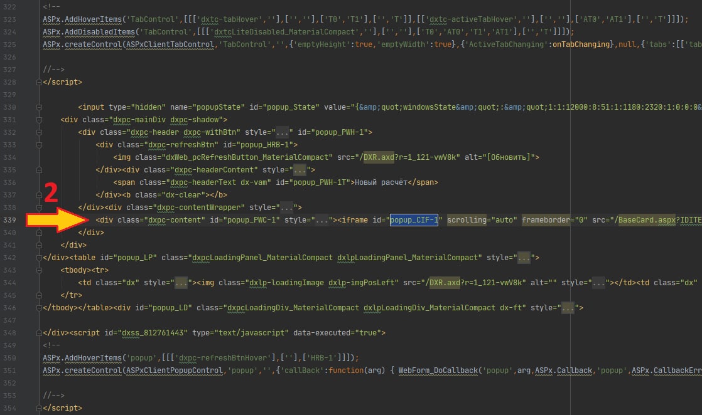Click the <!-- comment on line 349
This screenshot has height=415, width=702.
coord(51,345)
